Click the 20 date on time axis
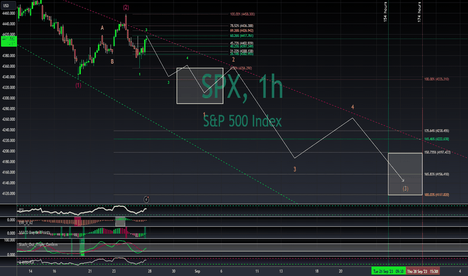 pos(340,271)
